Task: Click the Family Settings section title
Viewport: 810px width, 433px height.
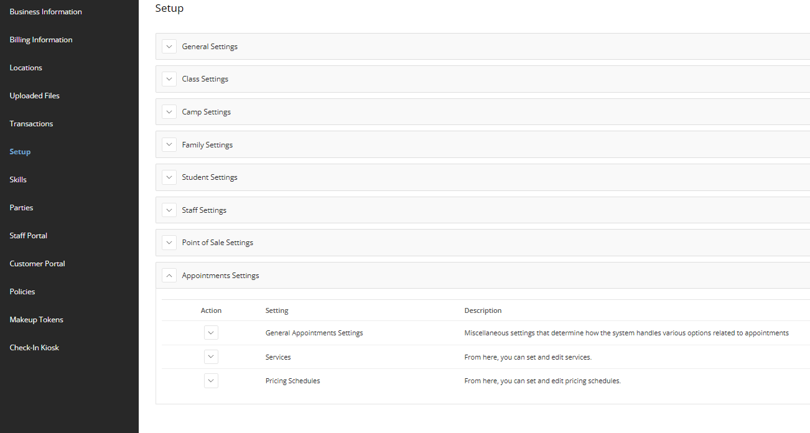Action: pos(207,145)
